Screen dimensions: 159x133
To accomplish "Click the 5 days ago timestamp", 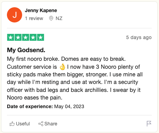I will pyautogui.click(x=139, y=37).
